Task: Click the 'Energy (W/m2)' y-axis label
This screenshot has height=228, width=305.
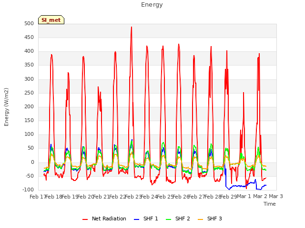Action: coord(6,107)
